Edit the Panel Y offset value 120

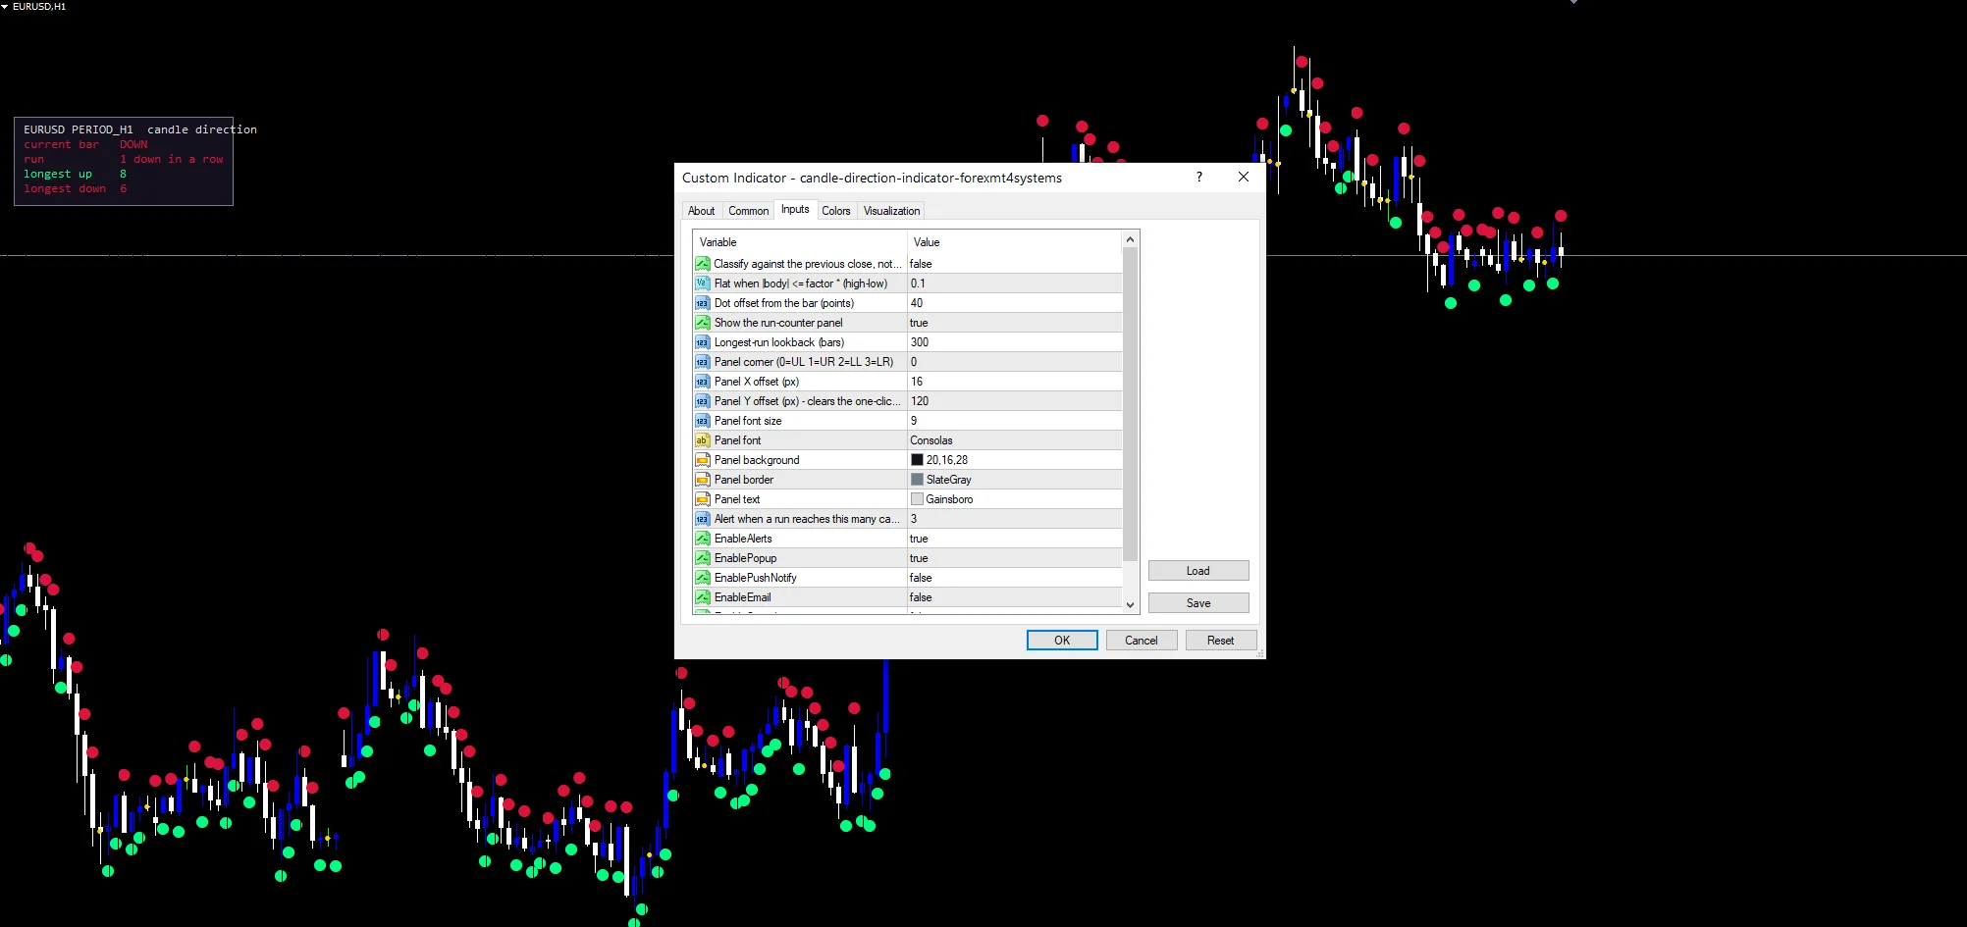coord(1014,401)
